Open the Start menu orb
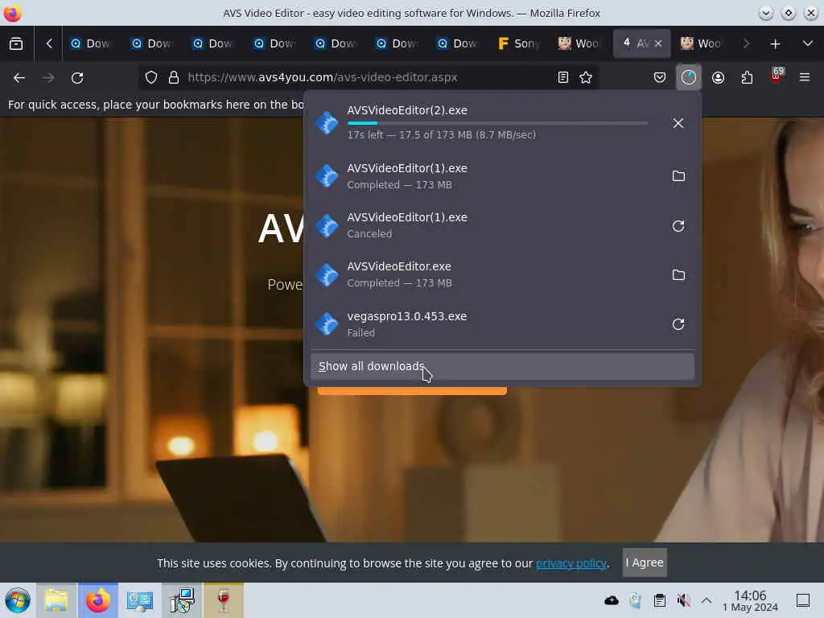The width and height of the screenshot is (824, 618). 18,600
